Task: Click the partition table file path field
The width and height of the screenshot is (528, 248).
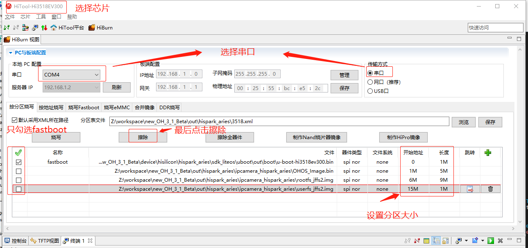Action: pyautogui.click(x=279, y=122)
